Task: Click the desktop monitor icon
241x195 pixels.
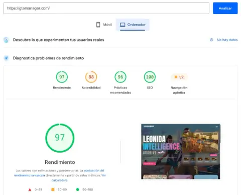Action: click(123, 25)
